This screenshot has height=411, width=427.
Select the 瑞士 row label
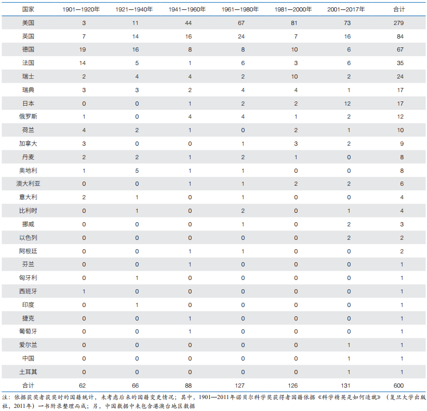[28, 76]
